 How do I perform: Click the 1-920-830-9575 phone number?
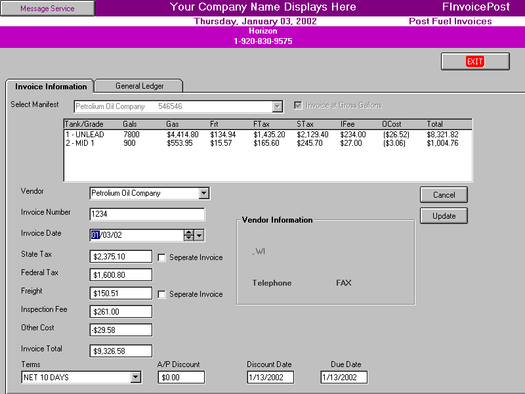263,41
